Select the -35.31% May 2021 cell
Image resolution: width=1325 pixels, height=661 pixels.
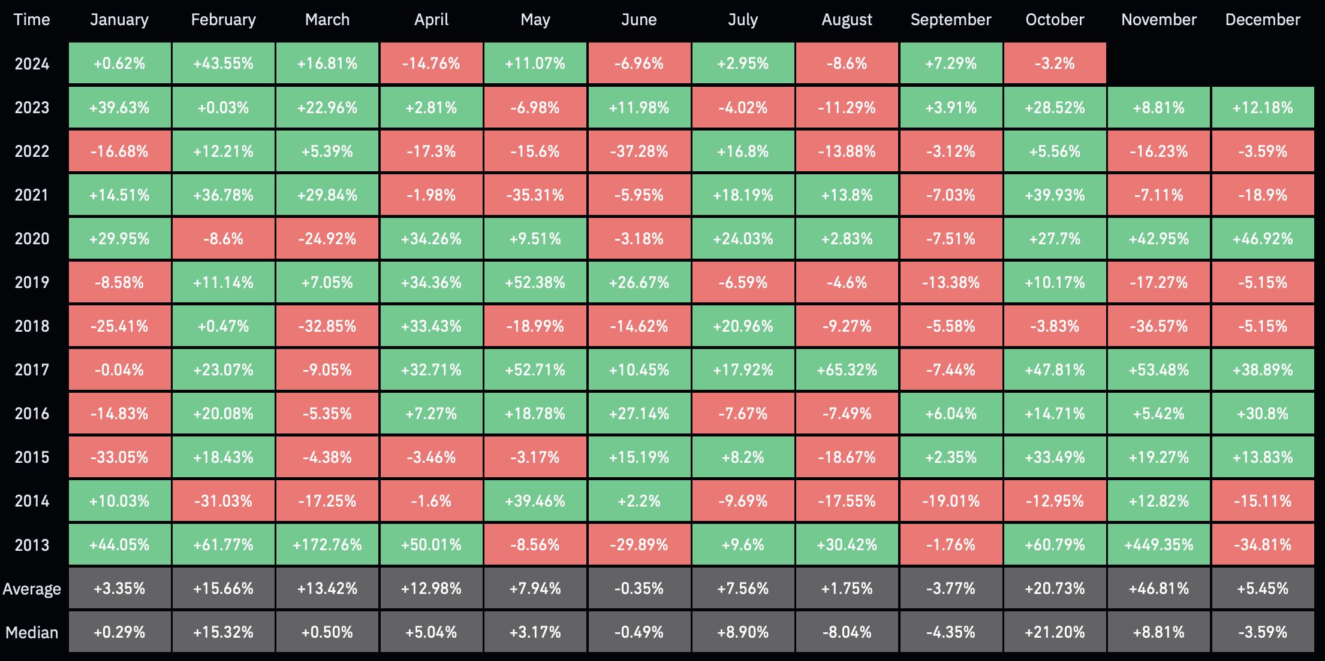535,195
